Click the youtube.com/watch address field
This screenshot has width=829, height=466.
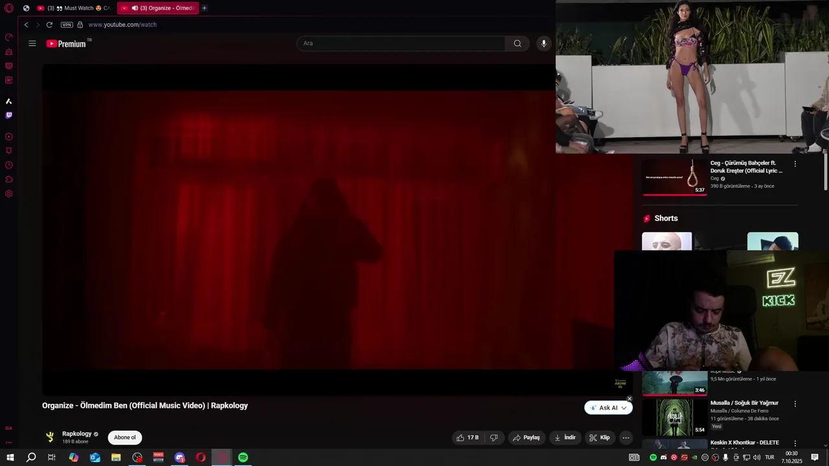pyautogui.click(x=122, y=25)
